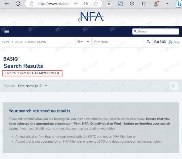Open the BASIC breadcrumb link
This screenshot has width=182, height=159.
(x=19, y=42)
